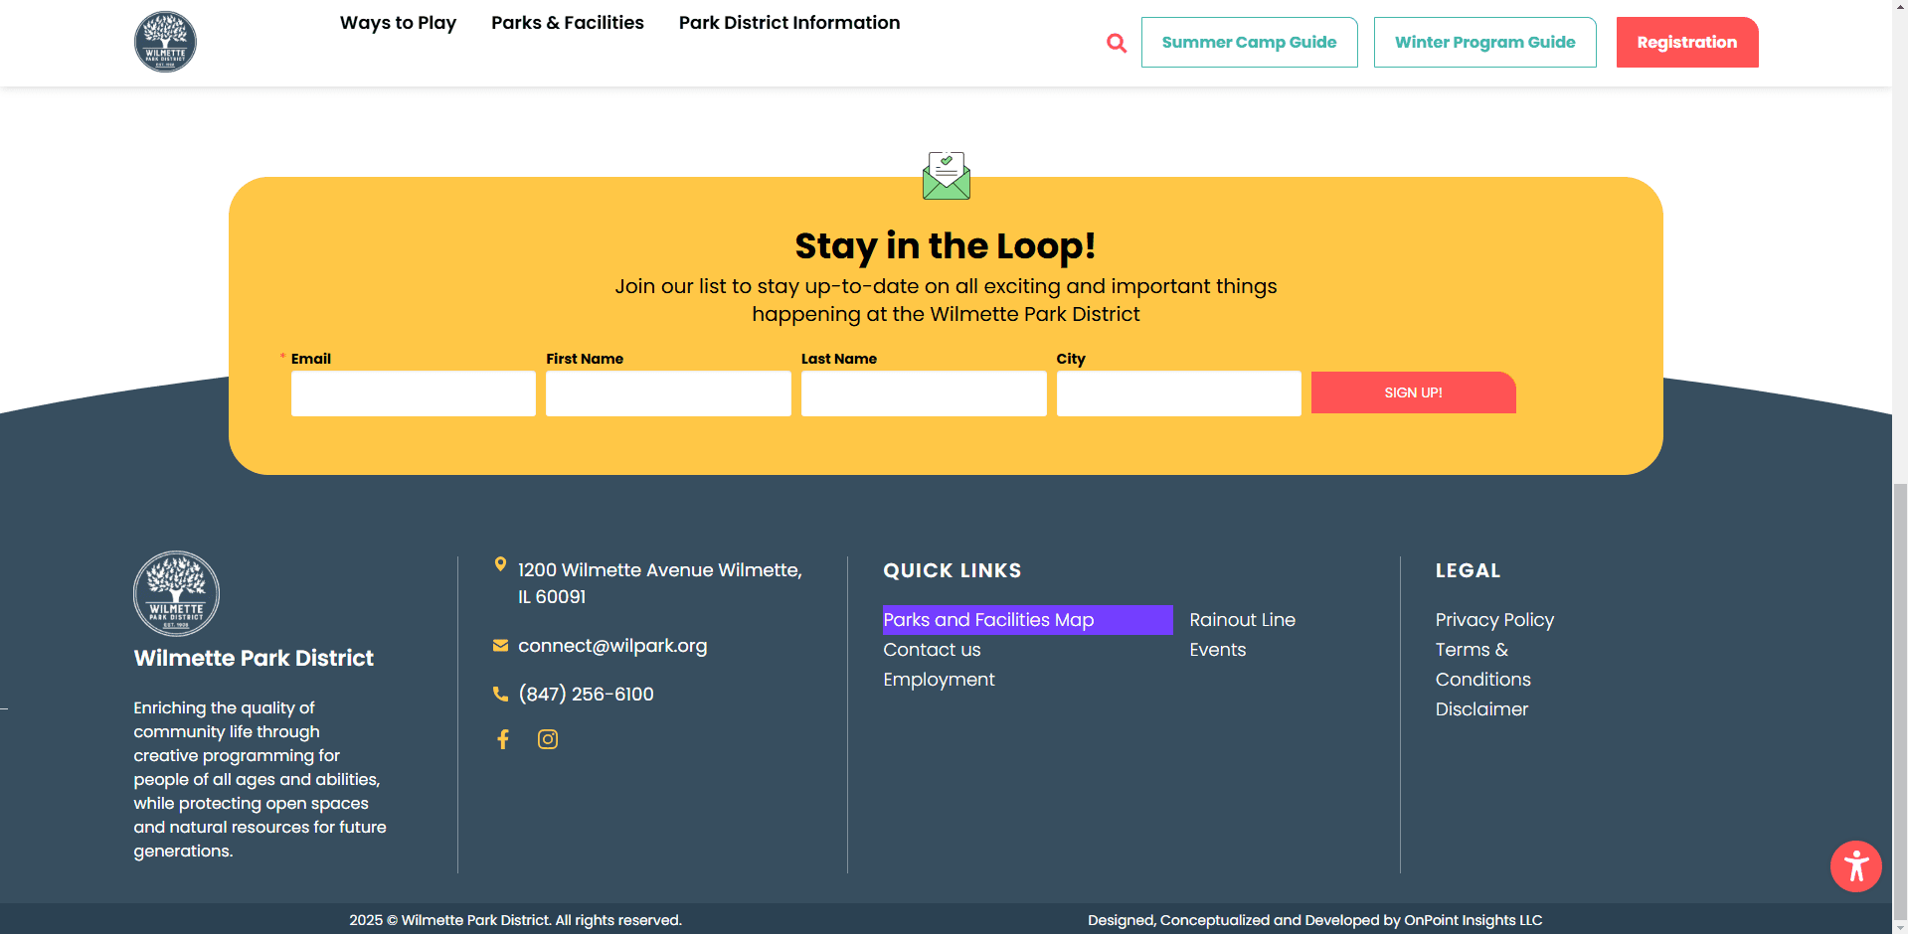The height and width of the screenshot is (934, 1908).
Task: Open the Facebook page icon
Action: coord(503,739)
